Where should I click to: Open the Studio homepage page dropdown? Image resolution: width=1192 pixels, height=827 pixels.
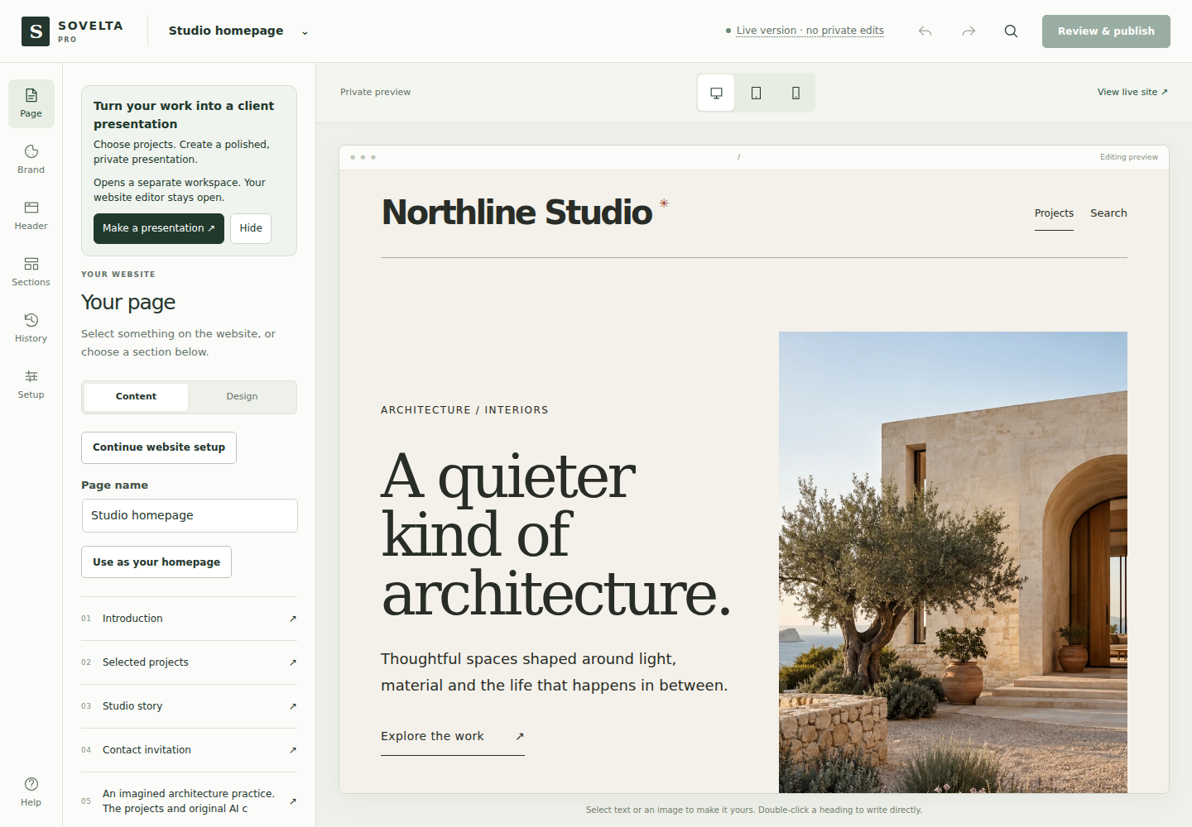coord(238,31)
